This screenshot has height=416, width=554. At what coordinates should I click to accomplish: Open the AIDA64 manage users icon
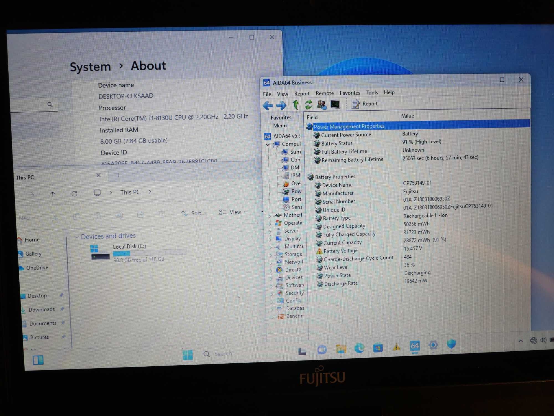point(322,105)
